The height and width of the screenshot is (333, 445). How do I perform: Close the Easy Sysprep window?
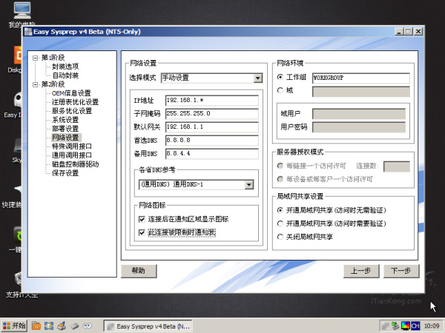[418, 31]
